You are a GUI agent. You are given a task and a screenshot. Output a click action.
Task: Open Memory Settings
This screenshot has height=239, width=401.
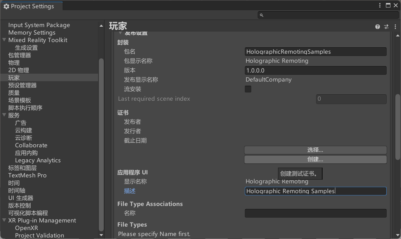click(x=32, y=33)
